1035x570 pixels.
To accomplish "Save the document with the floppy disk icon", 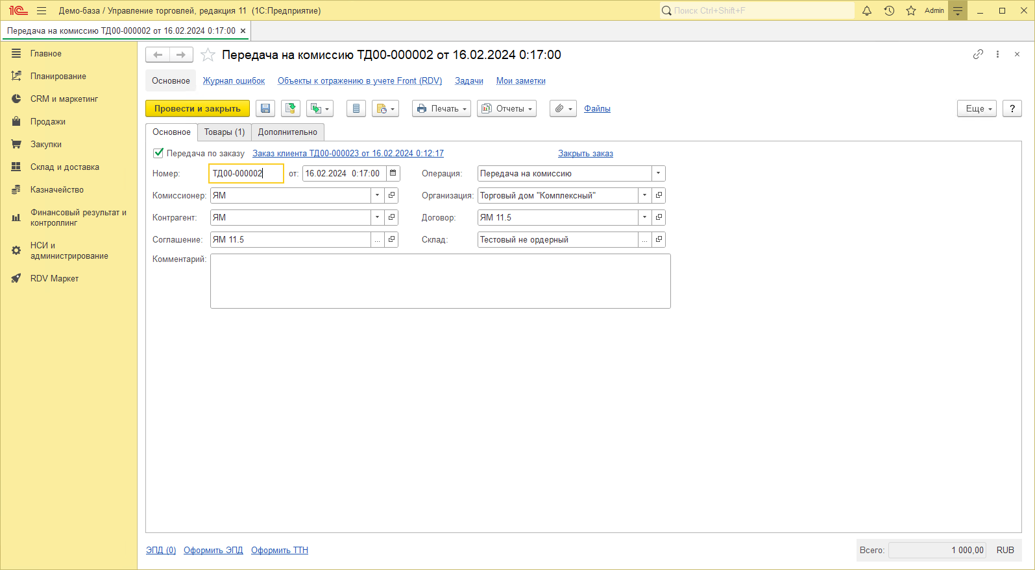I will click(265, 109).
